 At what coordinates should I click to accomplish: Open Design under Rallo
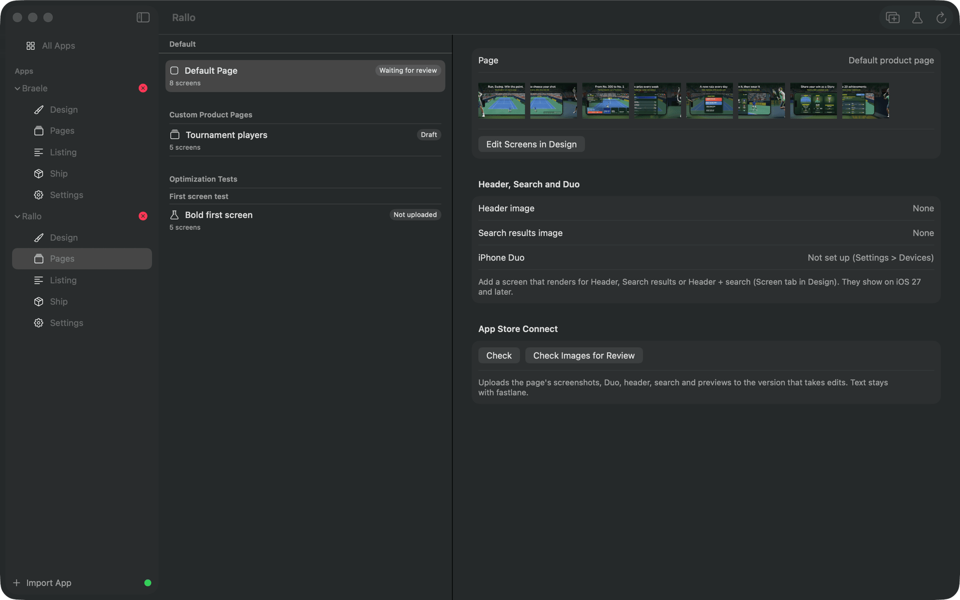click(82, 238)
